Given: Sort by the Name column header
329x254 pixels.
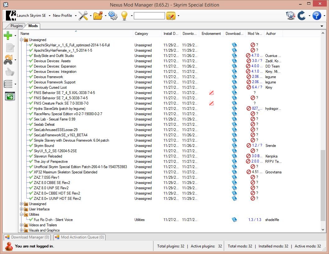Looking at the screenshot, I should pyautogui.click(x=76, y=34).
